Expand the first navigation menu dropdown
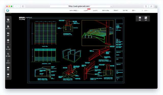 coord(74,11)
